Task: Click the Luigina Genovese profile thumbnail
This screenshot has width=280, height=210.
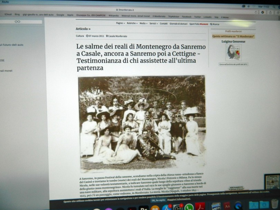Action: pyautogui.click(x=233, y=53)
